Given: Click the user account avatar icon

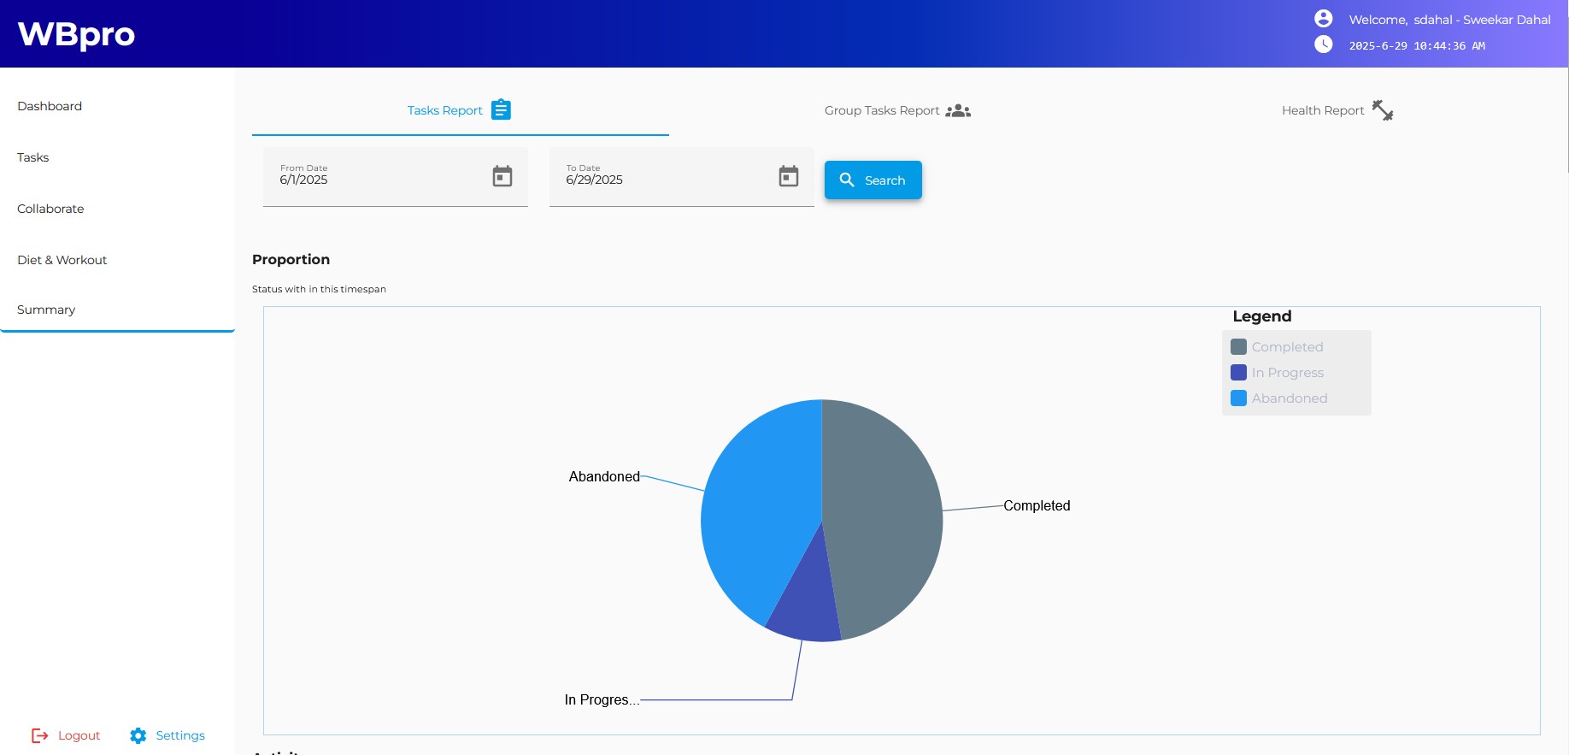Looking at the screenshot, I should pos(1323,19).
